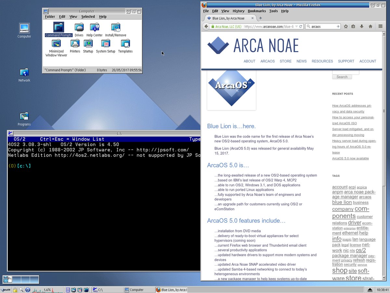This screenshot has height=293, width=390.
Task: Click the Search button on webpage sidebar
Action: [342, 77]
